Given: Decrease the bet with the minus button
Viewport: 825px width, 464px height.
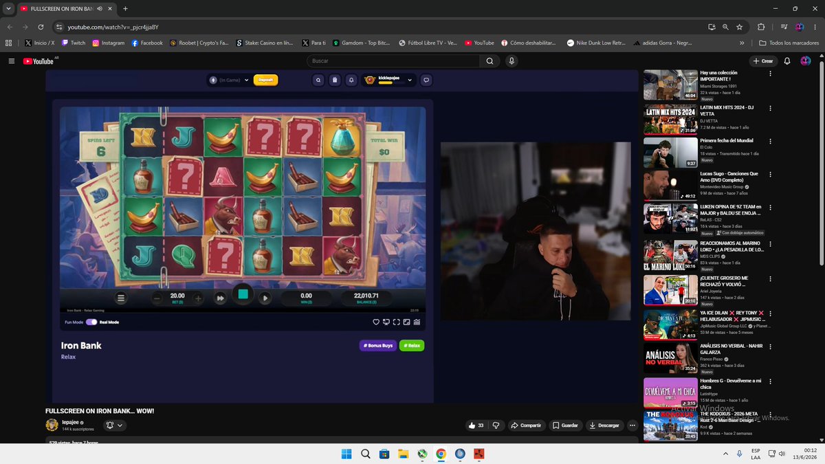Looking at the screenshot, I should (x=157, y=298).
